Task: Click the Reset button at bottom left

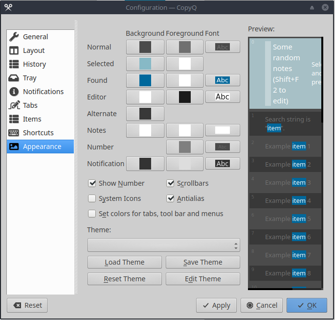Action: [27, 305]
